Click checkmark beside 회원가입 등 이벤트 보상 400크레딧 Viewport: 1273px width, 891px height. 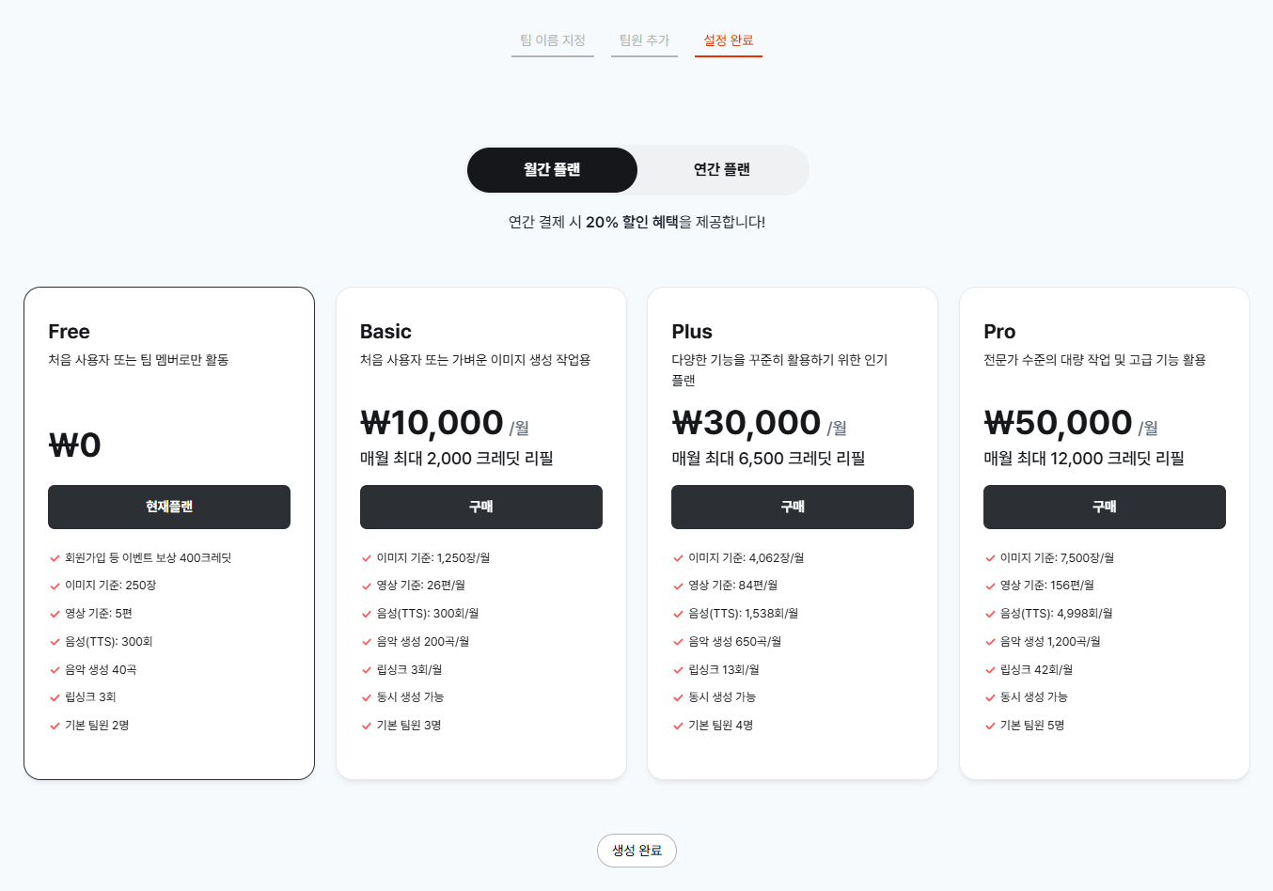(x=55, y=558)
